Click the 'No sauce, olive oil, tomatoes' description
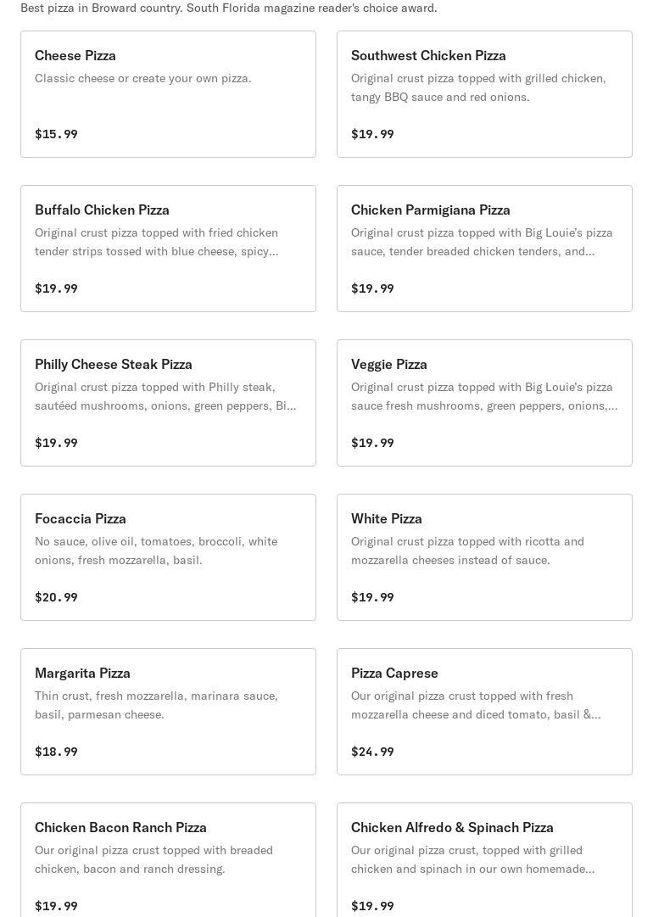The height and width of the screenshot is (917, 653). tap(156, 551)
